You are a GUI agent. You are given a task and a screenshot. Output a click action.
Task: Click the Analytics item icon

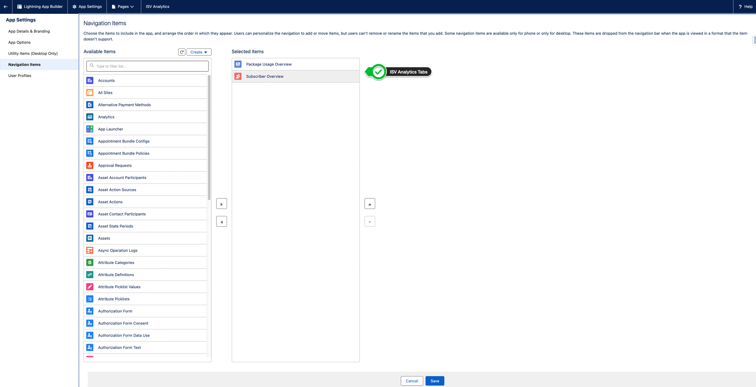[90, 117]
